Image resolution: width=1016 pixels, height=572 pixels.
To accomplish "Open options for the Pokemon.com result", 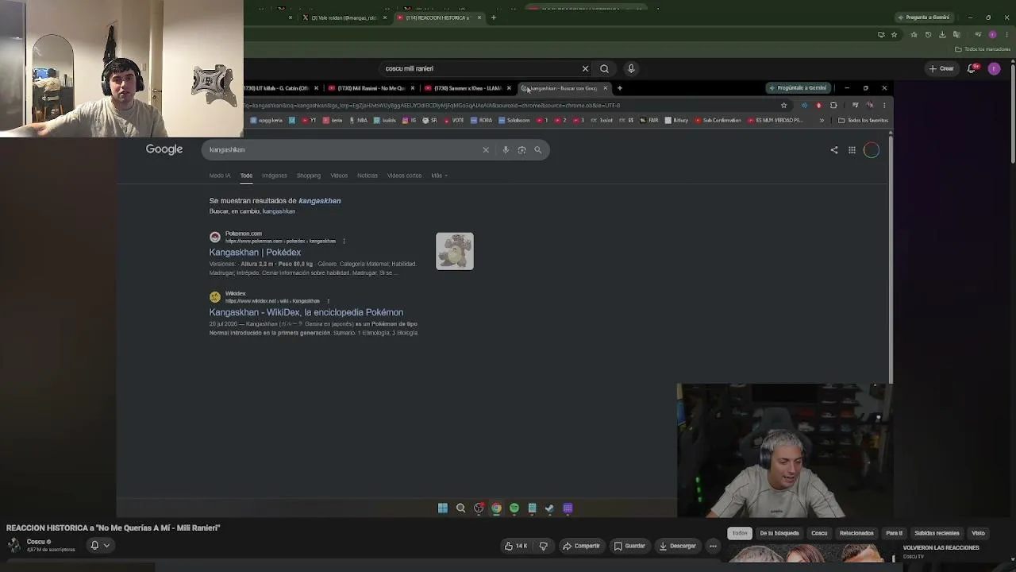I will tap(344, 241).
